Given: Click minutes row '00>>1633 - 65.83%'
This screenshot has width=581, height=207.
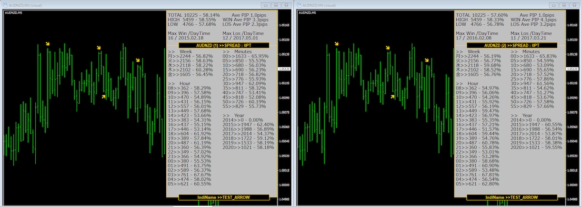Looking at the screenshot, I should pyautogui.click(x=533, y=56).
